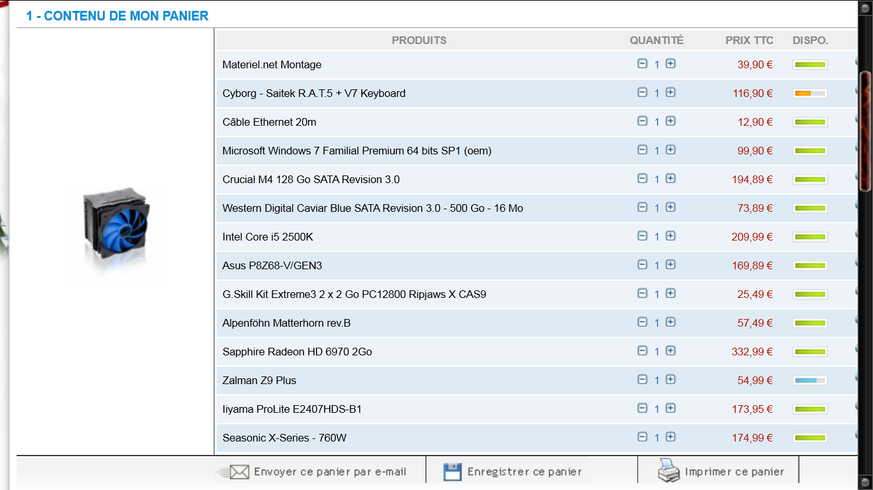Click Enregistrer ce panier button

[525, 472]
